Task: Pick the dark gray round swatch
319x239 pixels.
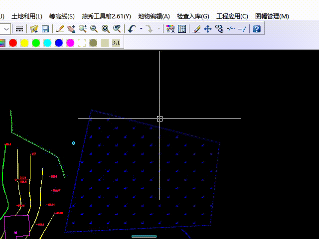Action: [x=93, y=43]
